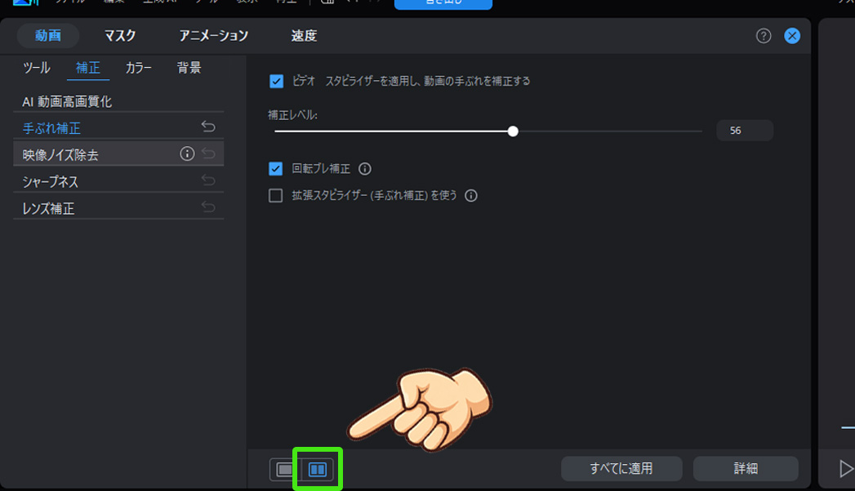Enable the 拡張スタビライザー checkbox
Screen dimensions: 855x491
(277, 195)
